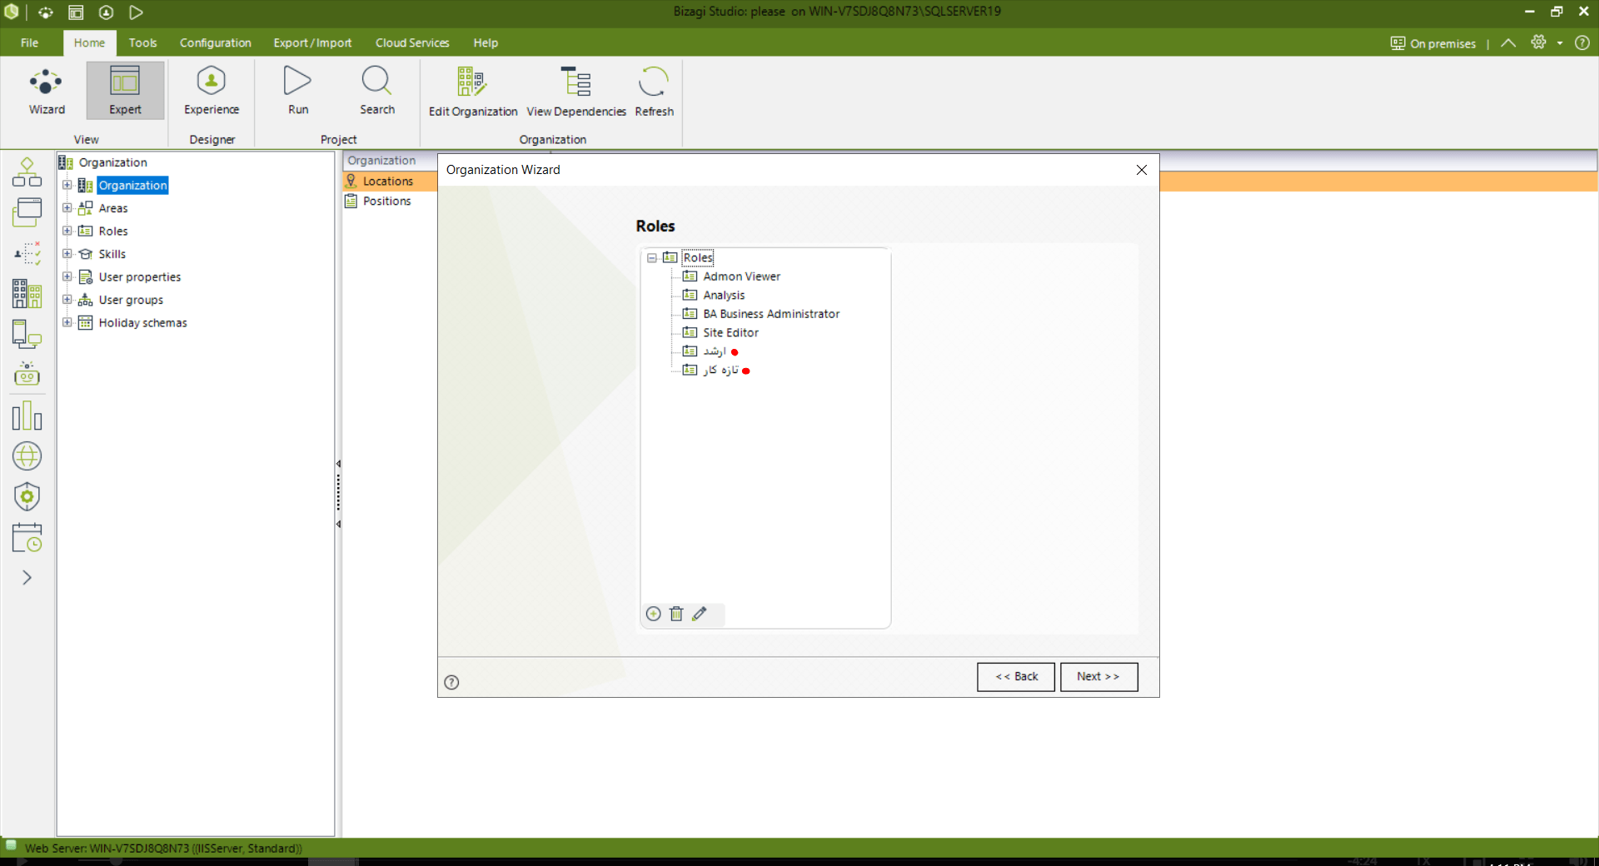The width and height of the screenshot is (1599, 866).
Task: Edit selected role with pencil icon
Action: pyautogui.click(x=700, y=614)
